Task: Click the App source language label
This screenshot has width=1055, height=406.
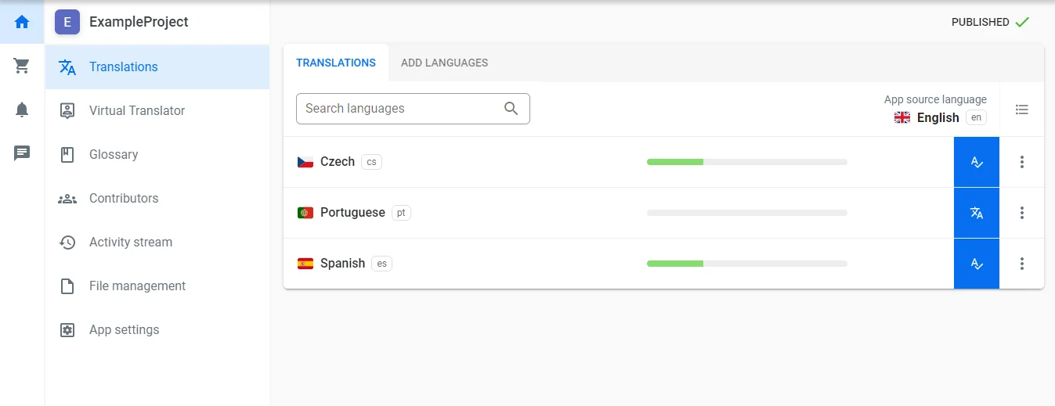Action: pyautogui.click(x=935, y=99)
